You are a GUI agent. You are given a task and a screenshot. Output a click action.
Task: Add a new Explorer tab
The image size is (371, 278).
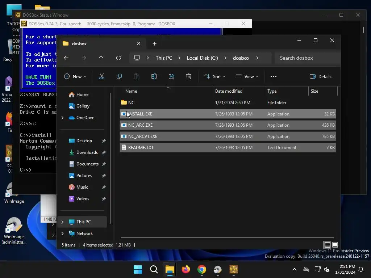click(154, 44)
